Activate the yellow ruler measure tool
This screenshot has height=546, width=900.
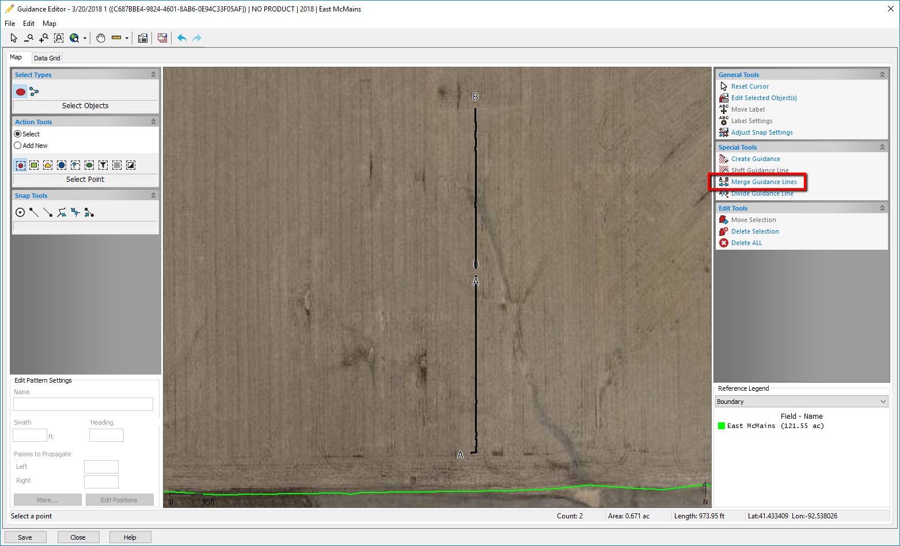pyautogui.click(x=116, y=38)
